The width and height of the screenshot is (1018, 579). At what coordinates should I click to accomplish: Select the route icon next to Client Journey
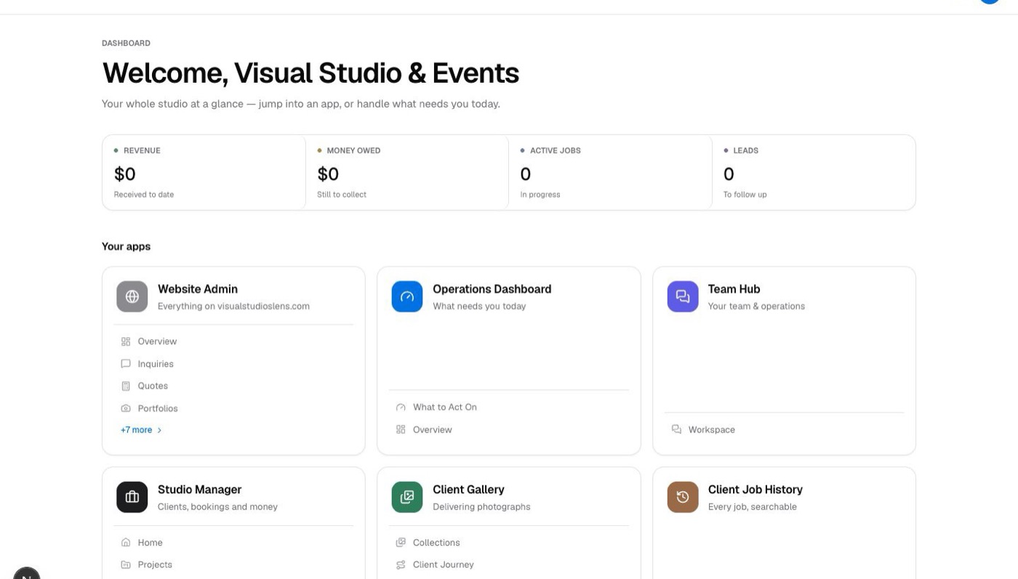point(401,564)
